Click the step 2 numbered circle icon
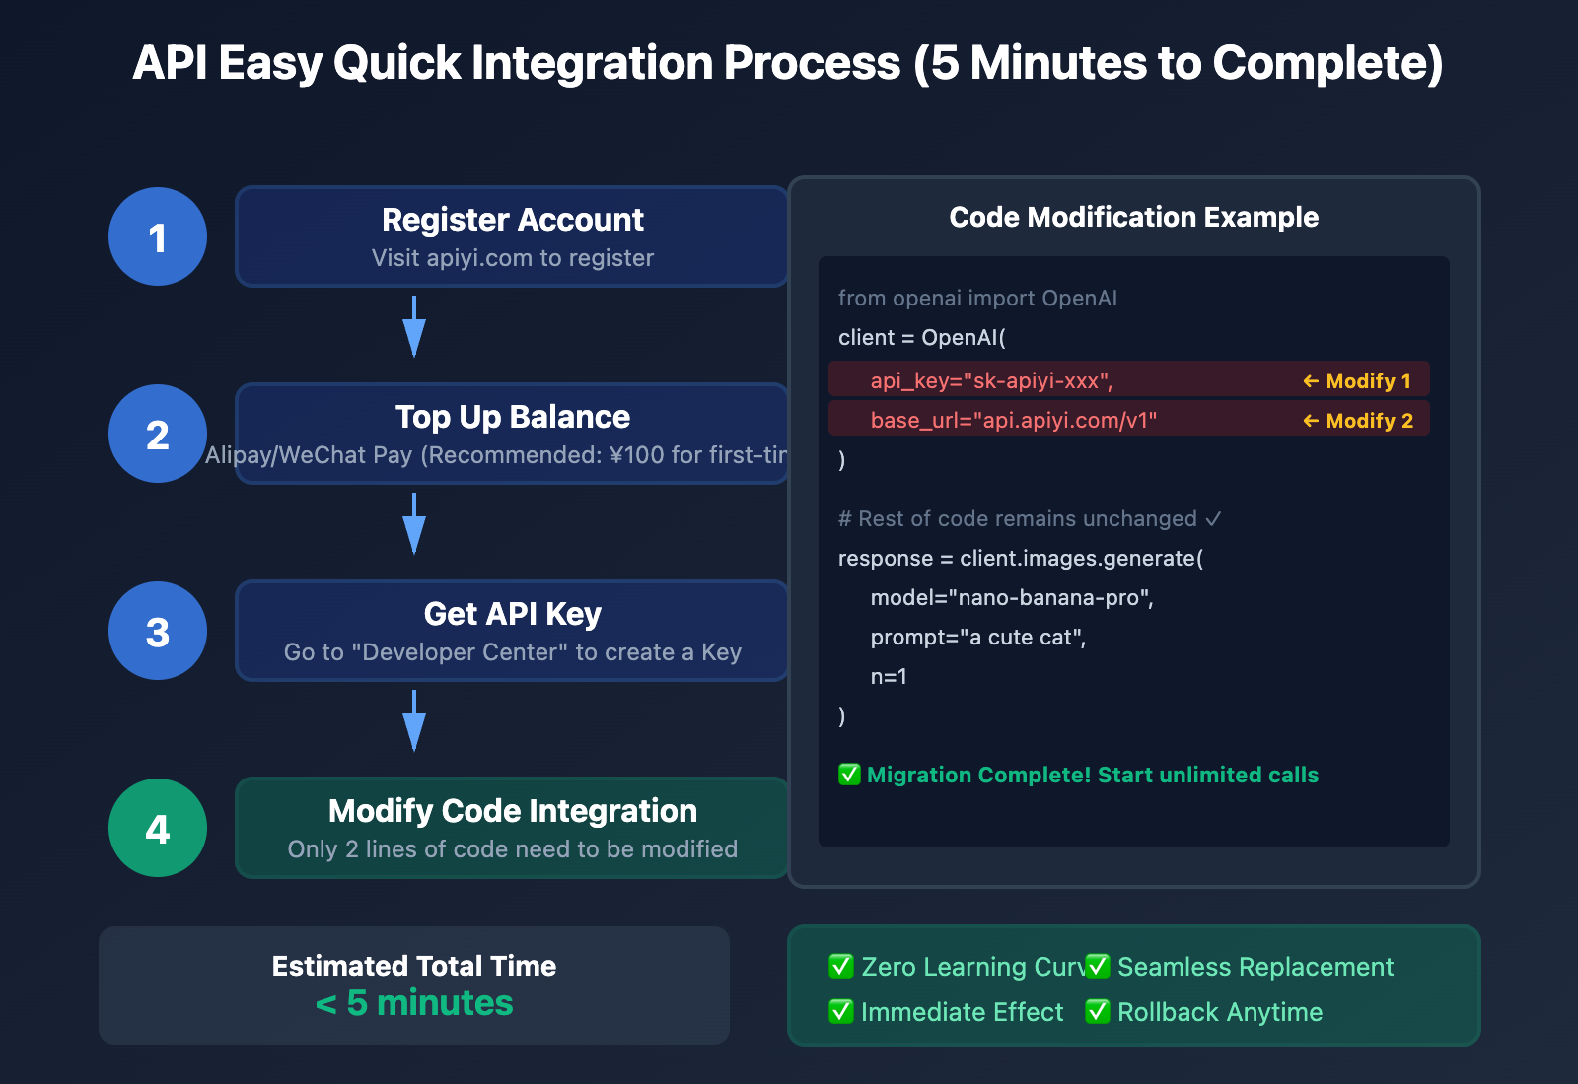 point(157,434)
